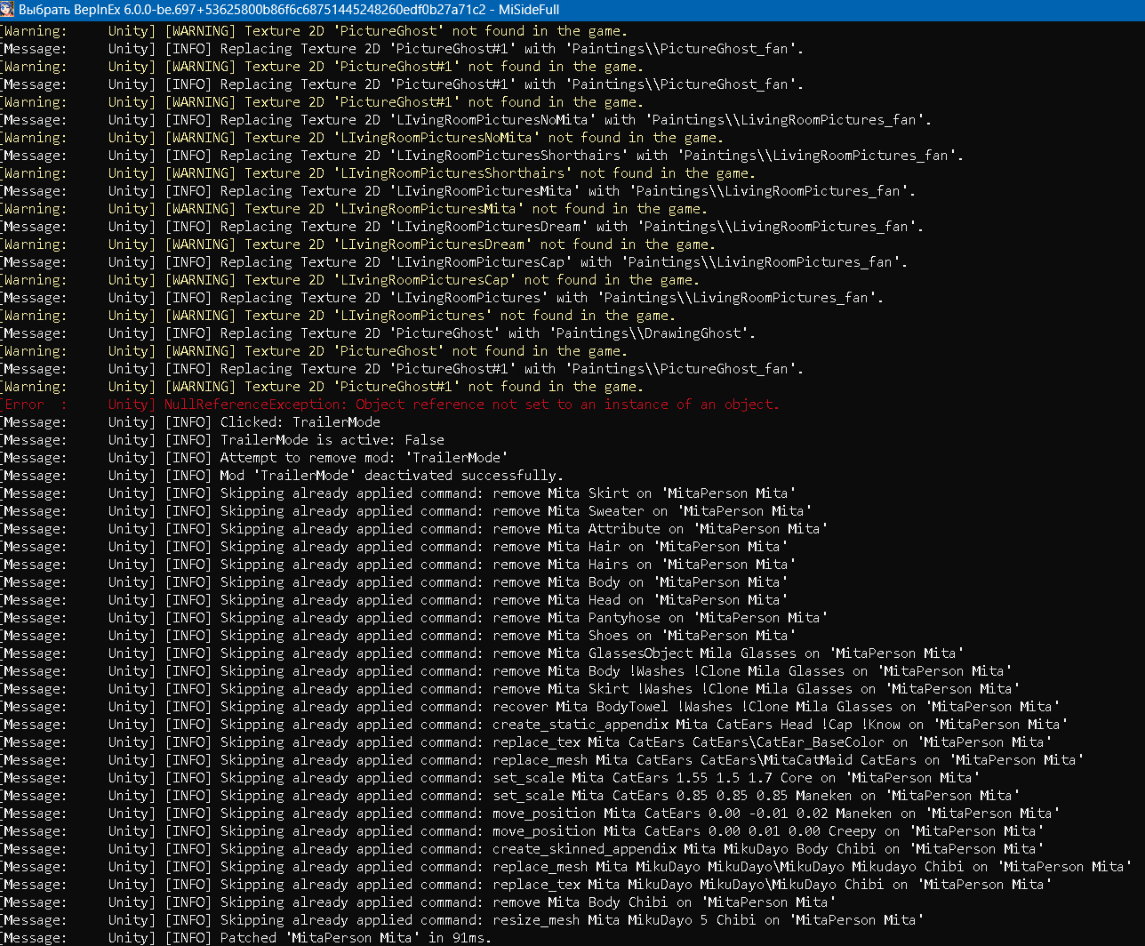The height and width of the screenshot is (946, 1145).
Task: Click the console window icon in the title bar
Action: 9,10
